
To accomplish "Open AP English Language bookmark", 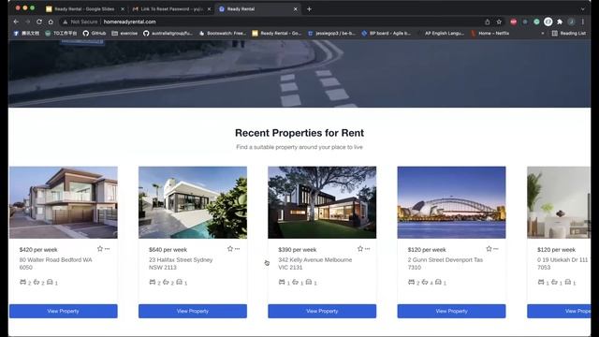I will tap(441, 34).
